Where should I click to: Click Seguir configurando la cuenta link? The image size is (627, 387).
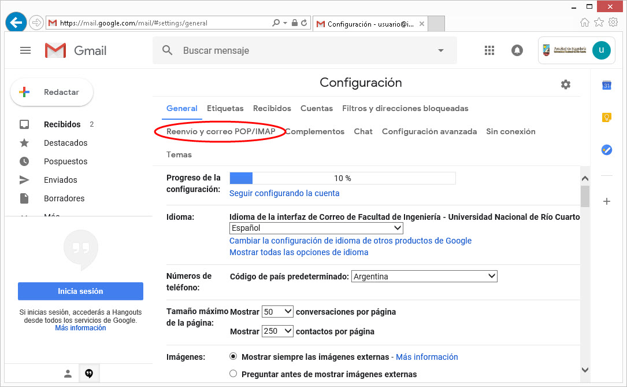click(284, 193)
